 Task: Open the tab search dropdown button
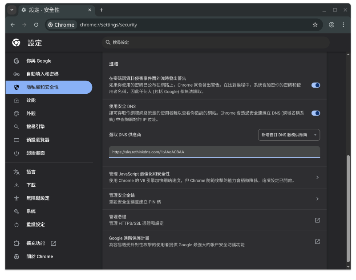[12, 10]
